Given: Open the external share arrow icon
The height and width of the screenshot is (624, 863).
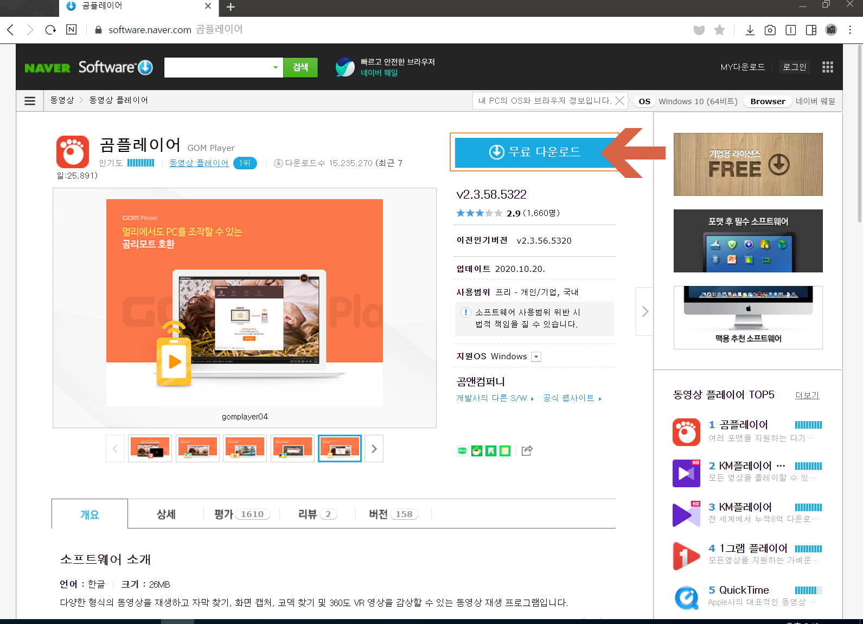Looking at the screenshot, I should tap(527, 450).
